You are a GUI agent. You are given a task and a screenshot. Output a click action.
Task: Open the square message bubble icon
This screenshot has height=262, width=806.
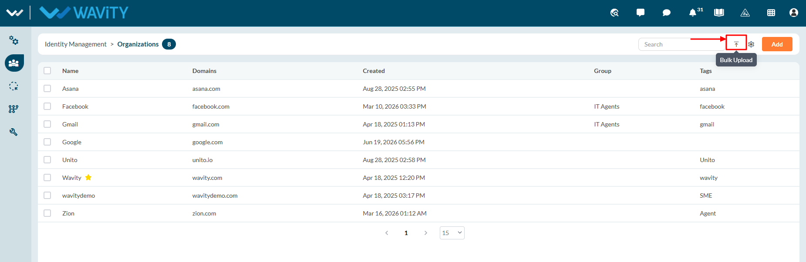click(x=641, y=13)
